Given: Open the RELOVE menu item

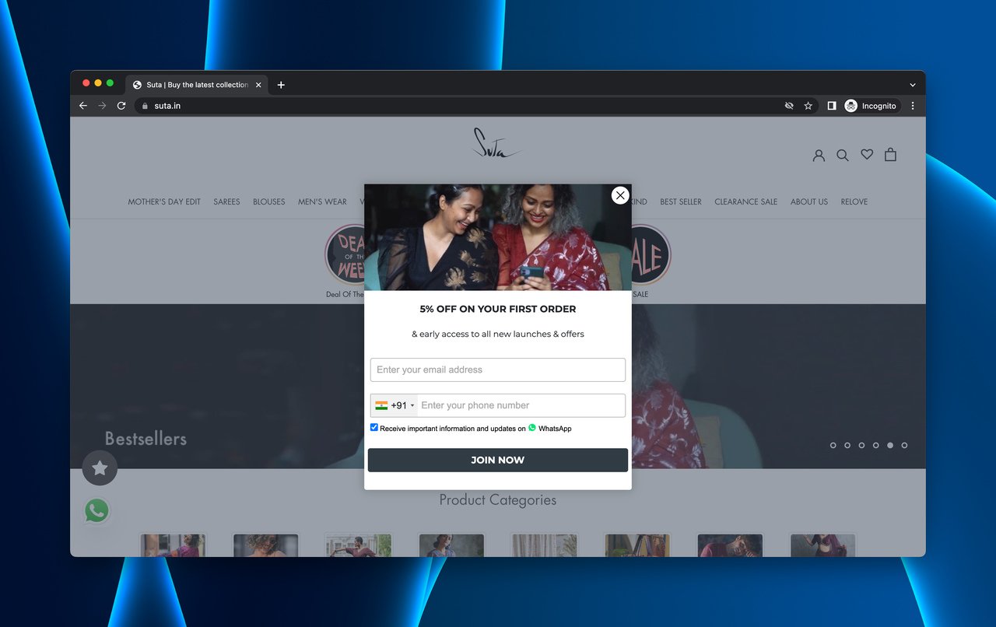Looking at the screenshot, I should (854, 201).
